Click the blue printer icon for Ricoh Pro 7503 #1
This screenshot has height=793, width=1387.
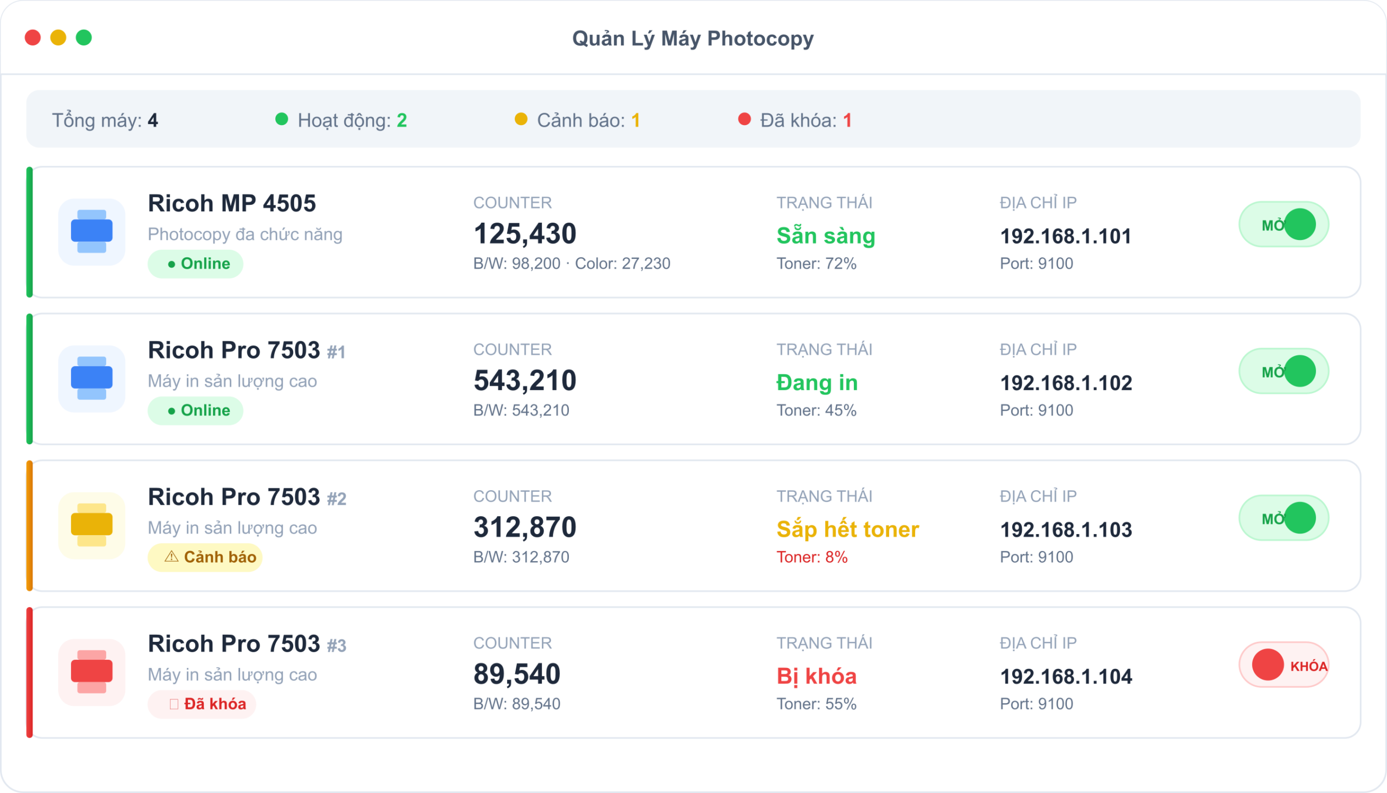coord(92,379)
